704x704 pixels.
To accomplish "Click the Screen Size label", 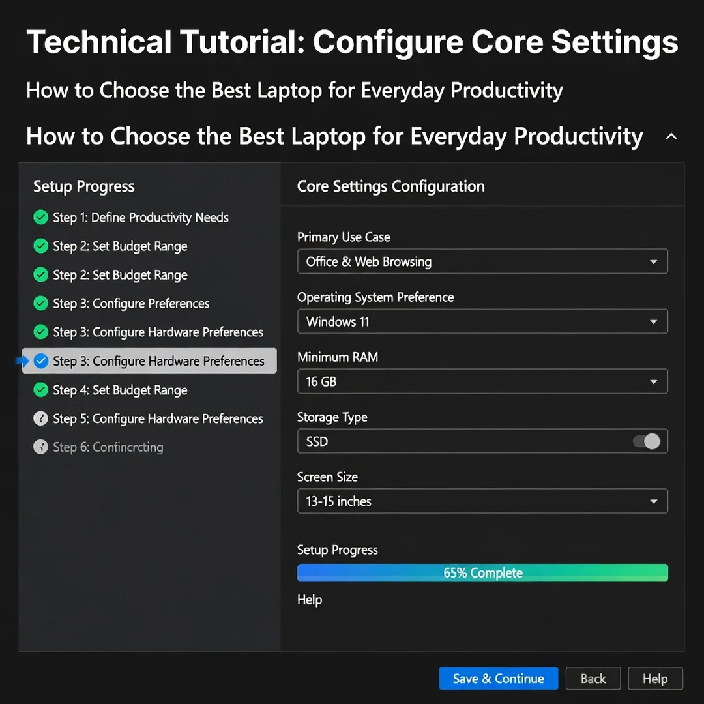I will coord(327,477).
